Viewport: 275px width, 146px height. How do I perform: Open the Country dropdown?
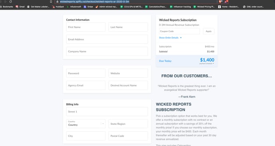click(x=86, y=124)
